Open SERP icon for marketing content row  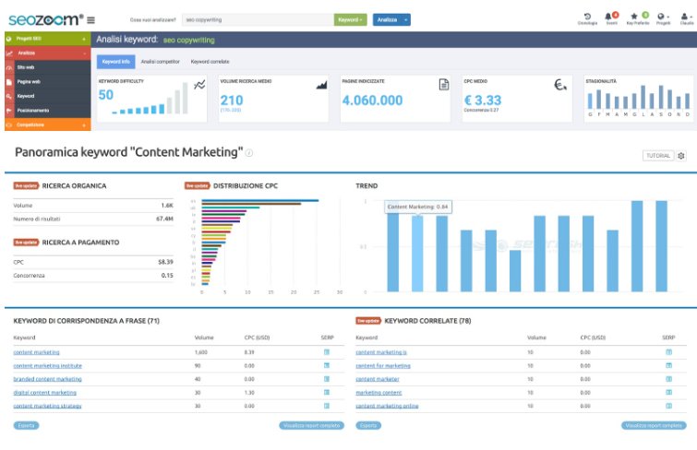pos(669,392)
